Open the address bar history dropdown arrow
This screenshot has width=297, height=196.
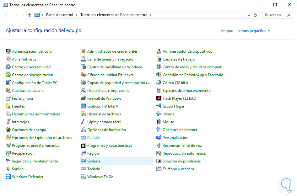click(x=249, y=15)
